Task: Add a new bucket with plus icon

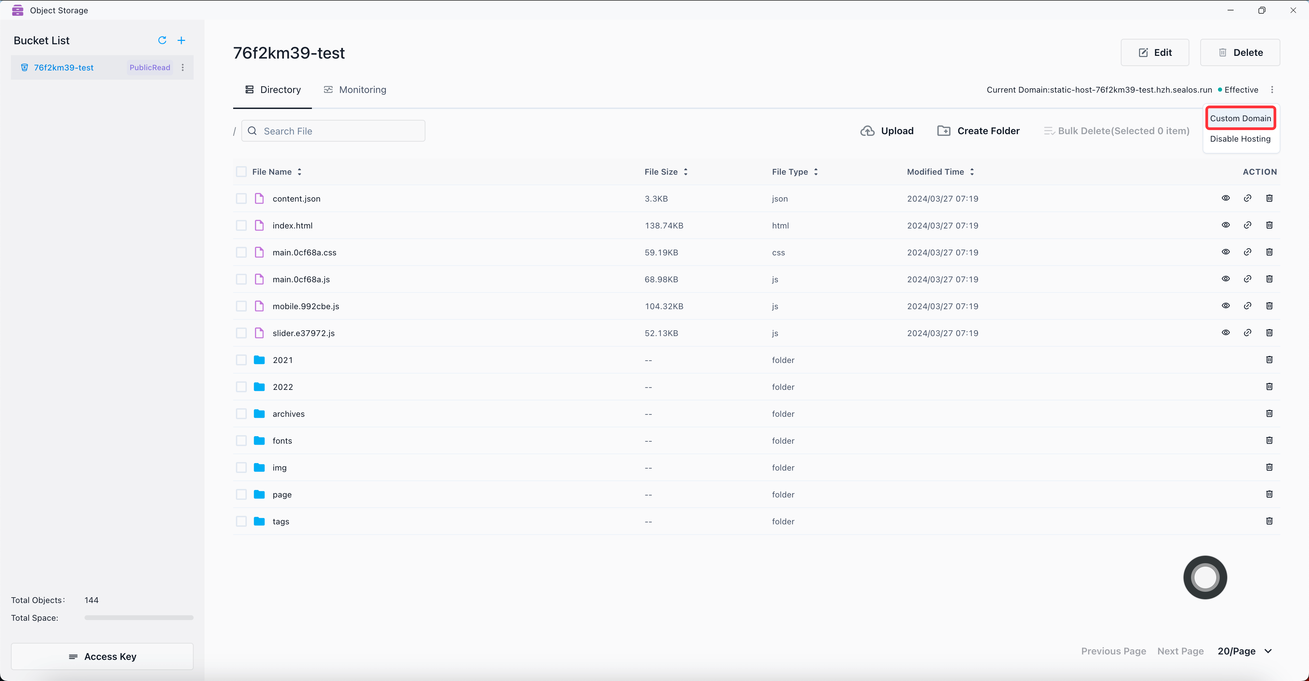Action: click(x=181, y=40)
